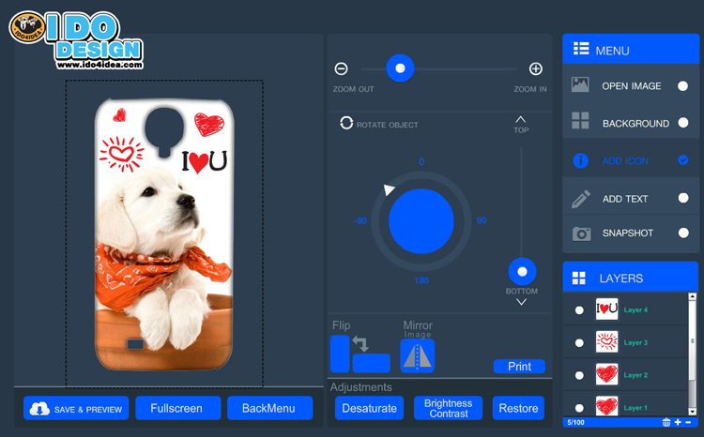Open Brightness Contrast adjustment
Screen dimensions: 704x437
pos(448,408)
